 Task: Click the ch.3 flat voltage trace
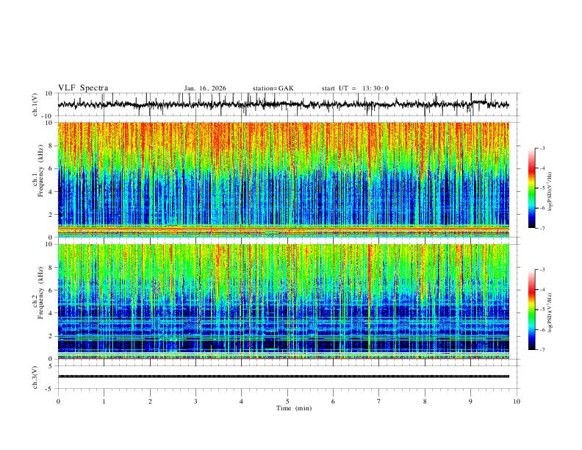coord(284,376)
